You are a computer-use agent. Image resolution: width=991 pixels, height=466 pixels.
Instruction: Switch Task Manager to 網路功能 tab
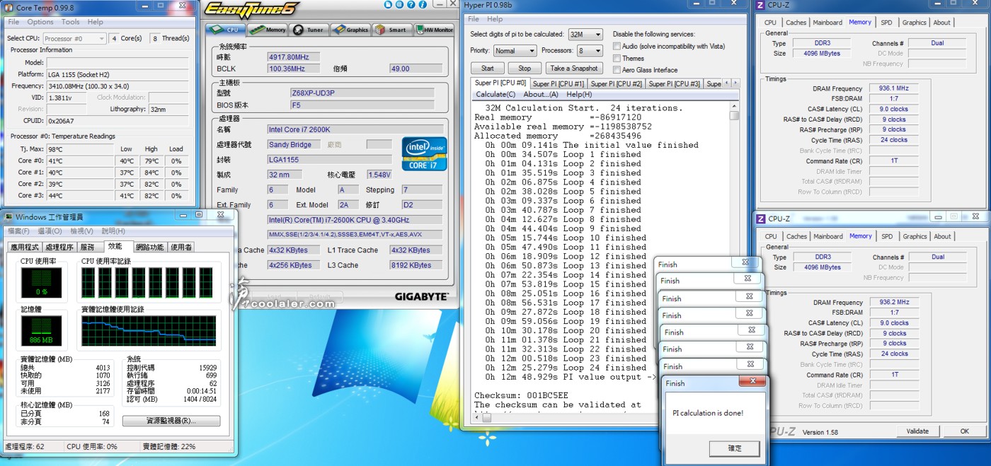[150, 247]
